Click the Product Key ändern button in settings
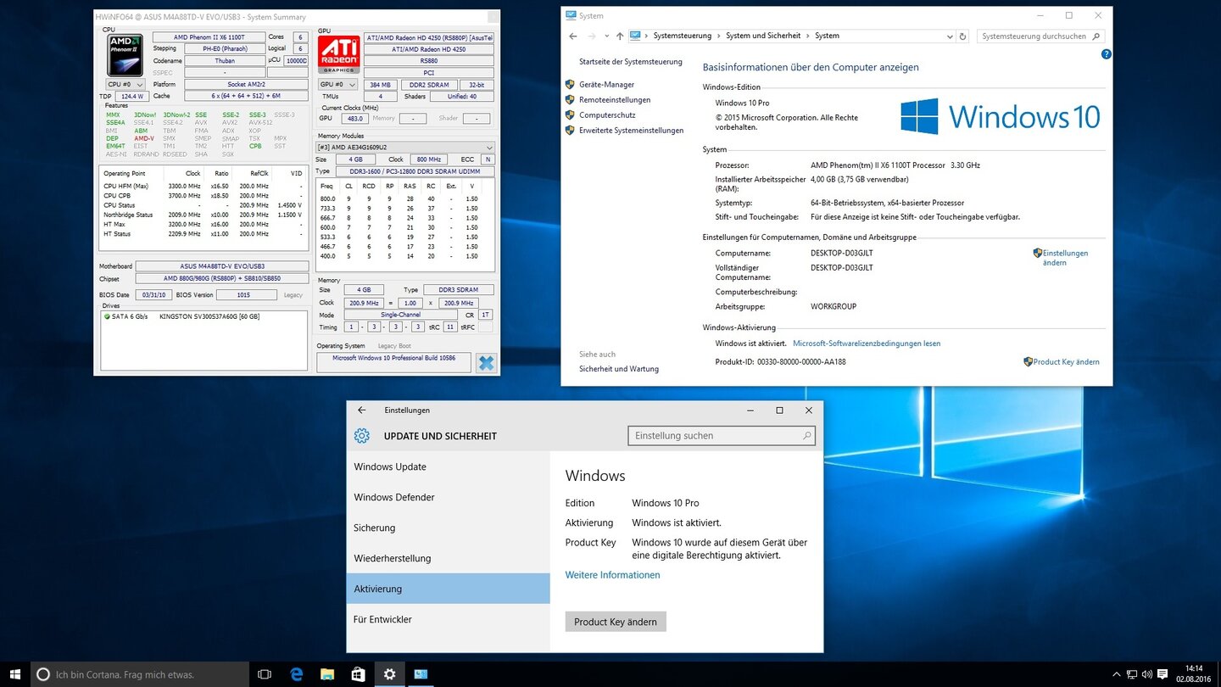The height and width of the screenshot is (687, 1221). [x=616, y=622]
